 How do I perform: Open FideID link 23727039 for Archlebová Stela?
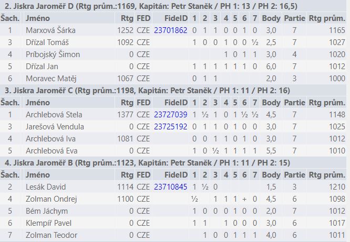point(171,115)
